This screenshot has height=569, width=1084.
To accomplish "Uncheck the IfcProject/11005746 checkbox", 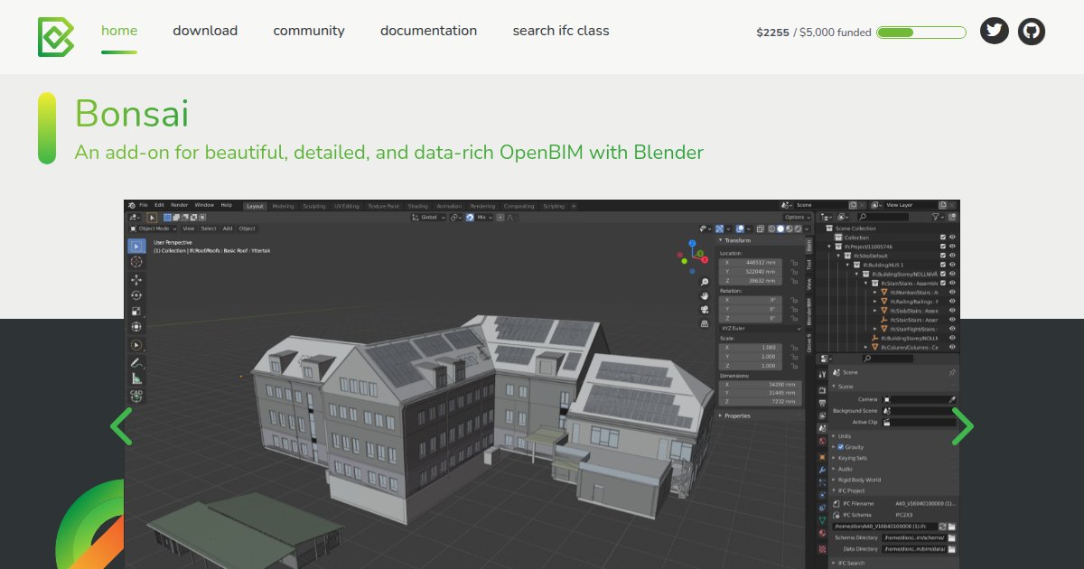I will click(942, 247).
